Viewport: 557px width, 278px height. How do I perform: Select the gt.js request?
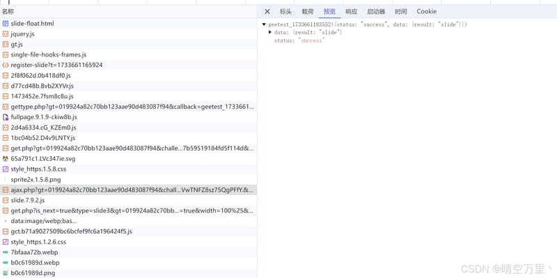(129, 45)
